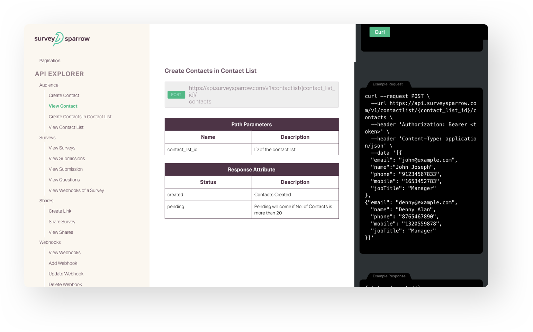
Task: Open the Example Response code panel
Action: click(x=388, y=276)
